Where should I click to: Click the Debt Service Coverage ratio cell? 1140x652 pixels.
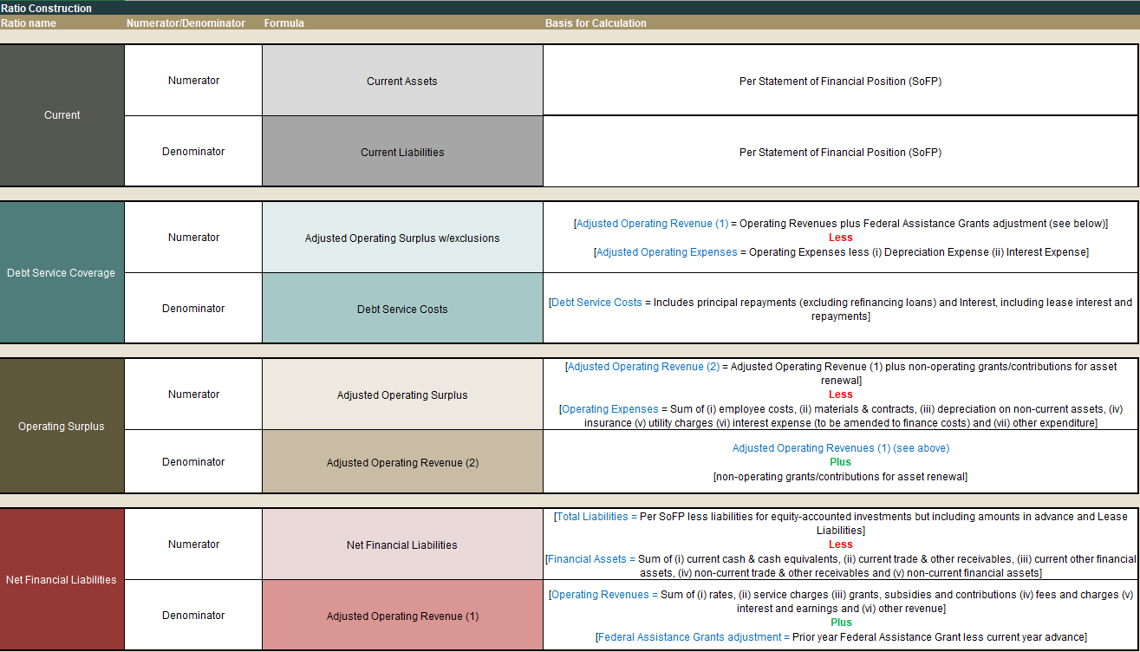[62, 272]
